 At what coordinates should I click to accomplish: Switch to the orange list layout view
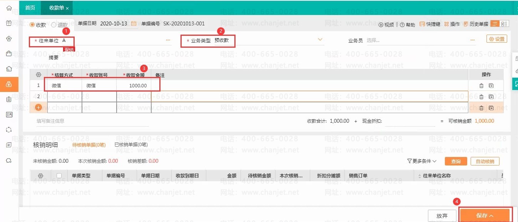[x=495, y=24]
